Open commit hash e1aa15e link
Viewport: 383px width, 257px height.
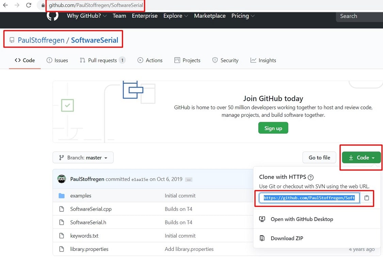140,179
